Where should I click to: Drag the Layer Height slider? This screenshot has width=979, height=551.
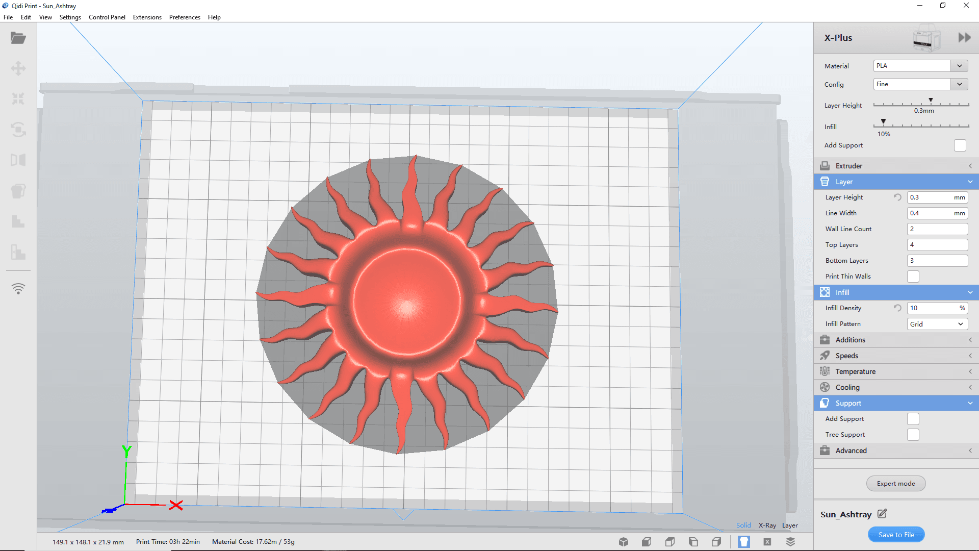point(931,100)
